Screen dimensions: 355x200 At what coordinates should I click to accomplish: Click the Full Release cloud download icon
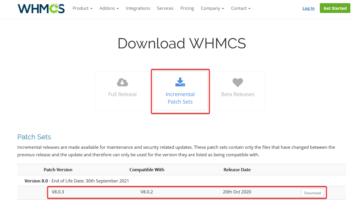click(122, 83)
